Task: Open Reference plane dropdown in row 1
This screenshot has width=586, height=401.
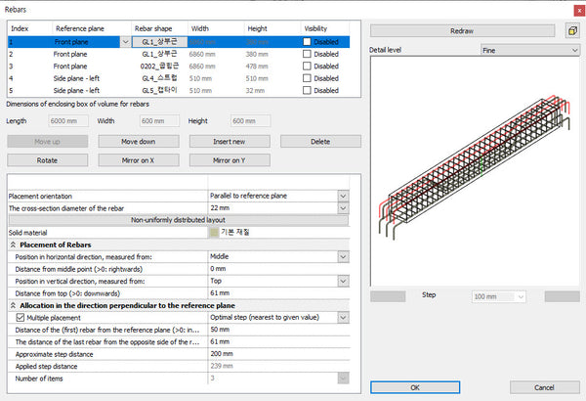Action: 124,42
